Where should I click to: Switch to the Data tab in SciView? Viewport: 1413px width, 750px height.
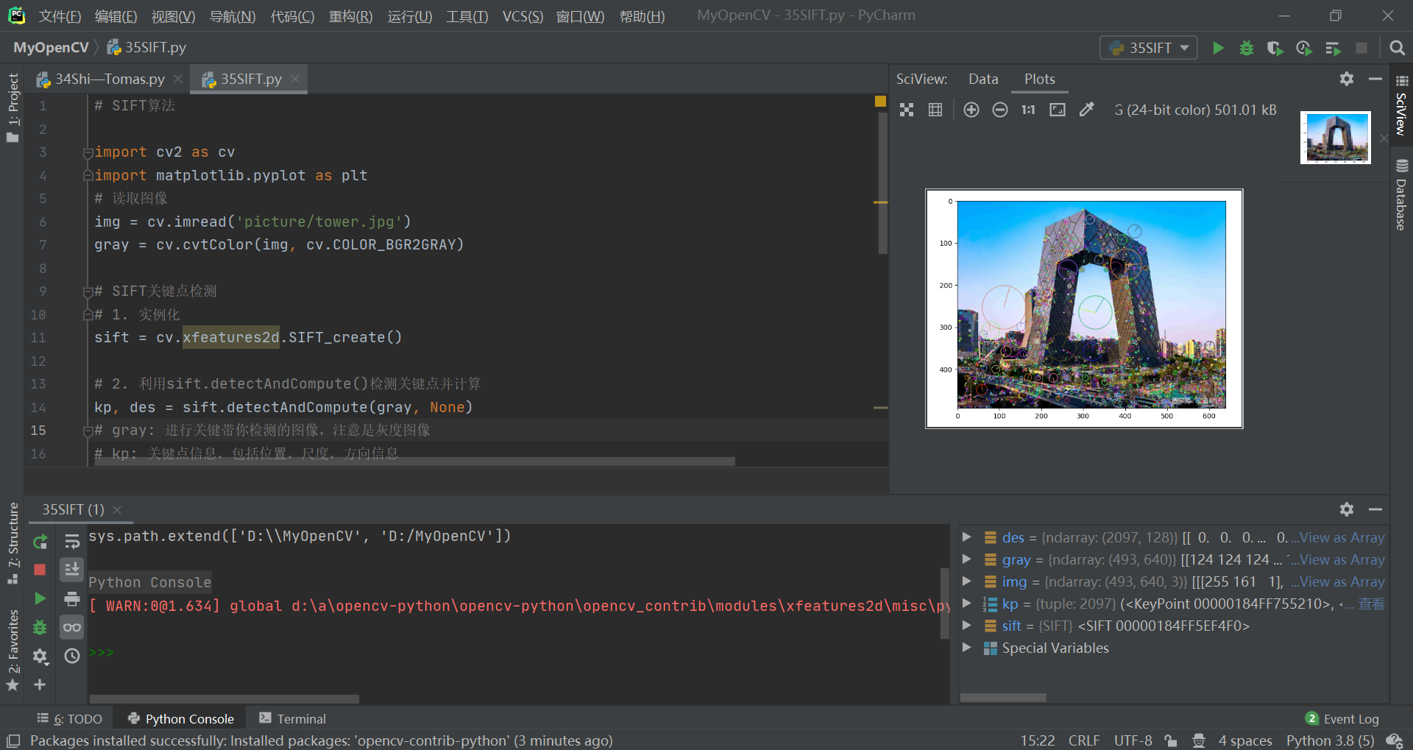(983, 79)
